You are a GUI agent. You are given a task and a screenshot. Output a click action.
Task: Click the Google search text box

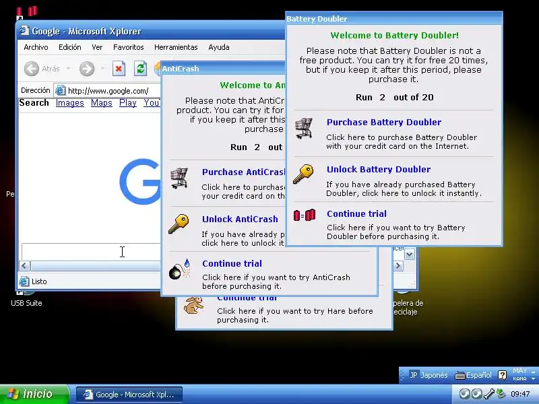(91, 251)
